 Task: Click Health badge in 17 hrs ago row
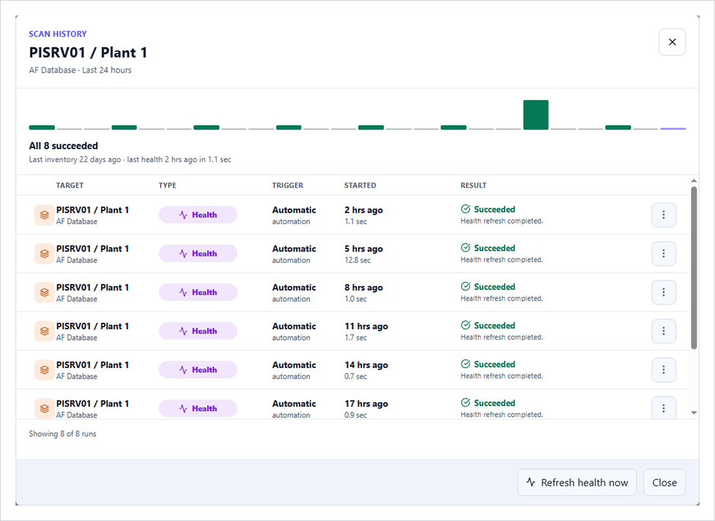pyautogui.click(x=198, y=408)
